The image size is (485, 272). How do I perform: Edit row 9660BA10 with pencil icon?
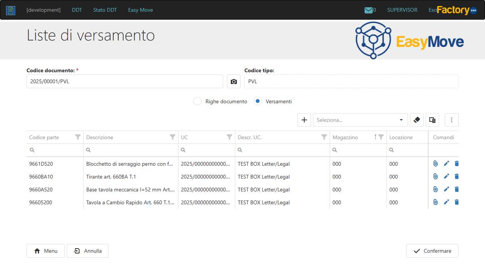(446, 176)
